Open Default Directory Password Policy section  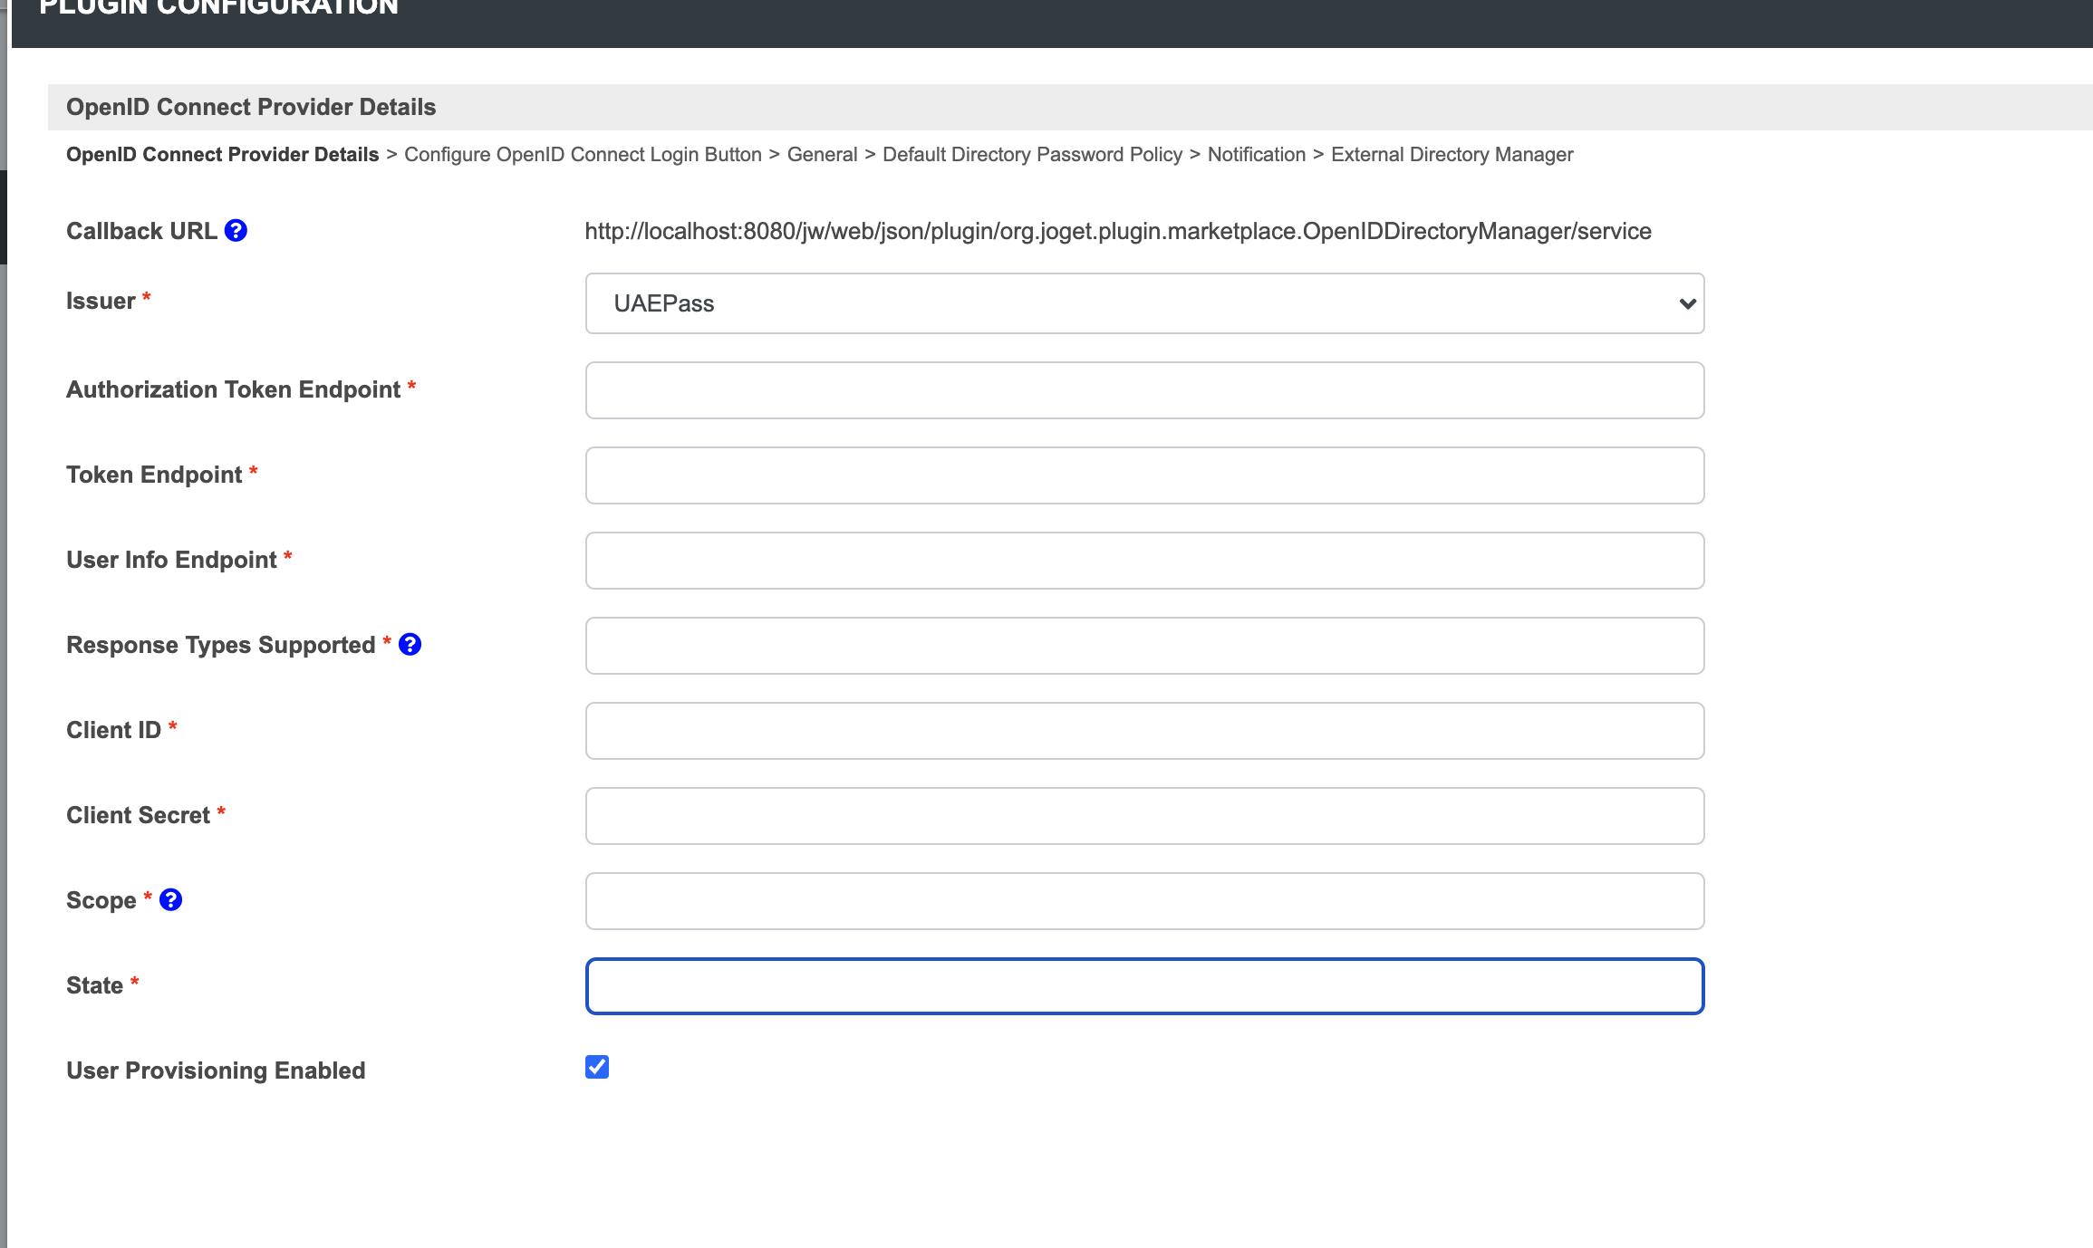point(1032,155)
